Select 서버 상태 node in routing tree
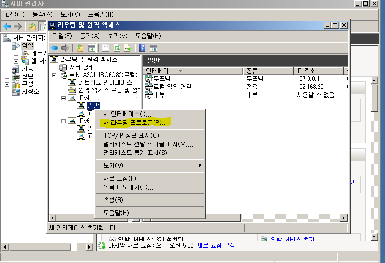Image resolution: width=385 pixels, height=263 pixels. pos(81,67)
